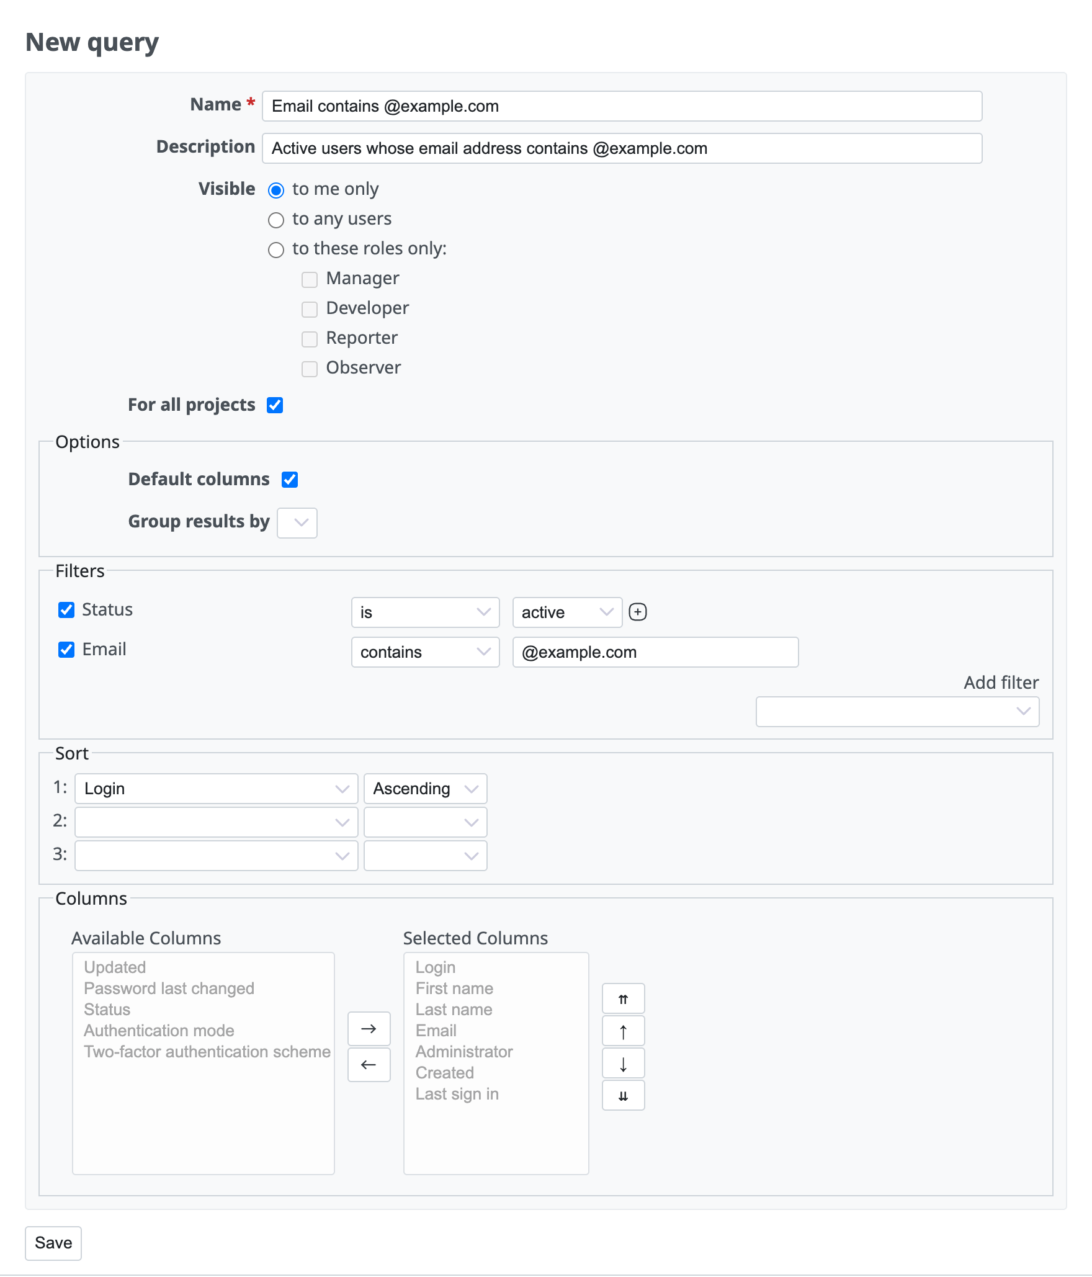1092x1277 pixels.
Task: Open first sort field dropdown showing Login
Action: pyautogui.click(x=217, y=789)
